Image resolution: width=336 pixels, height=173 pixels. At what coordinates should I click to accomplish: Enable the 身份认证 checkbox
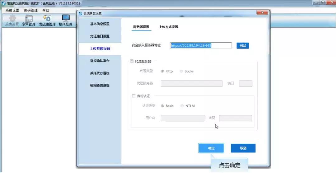pos(133,96)
